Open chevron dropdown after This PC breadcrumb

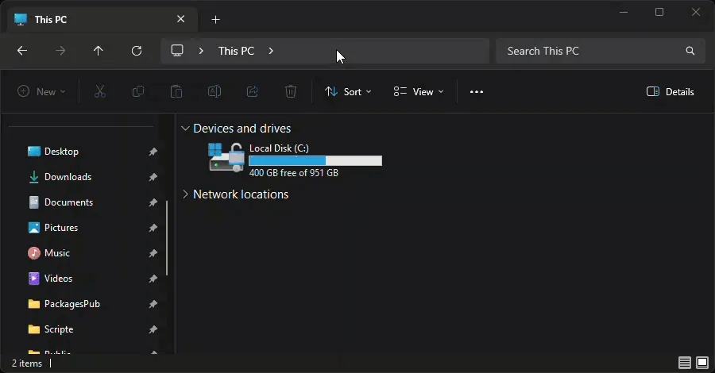coord(271,51)
